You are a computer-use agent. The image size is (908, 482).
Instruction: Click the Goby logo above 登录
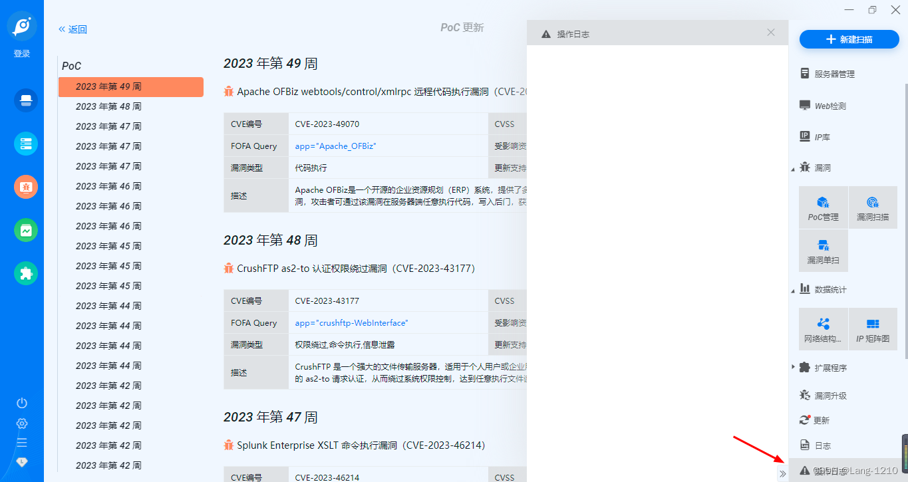pos(22,26)
